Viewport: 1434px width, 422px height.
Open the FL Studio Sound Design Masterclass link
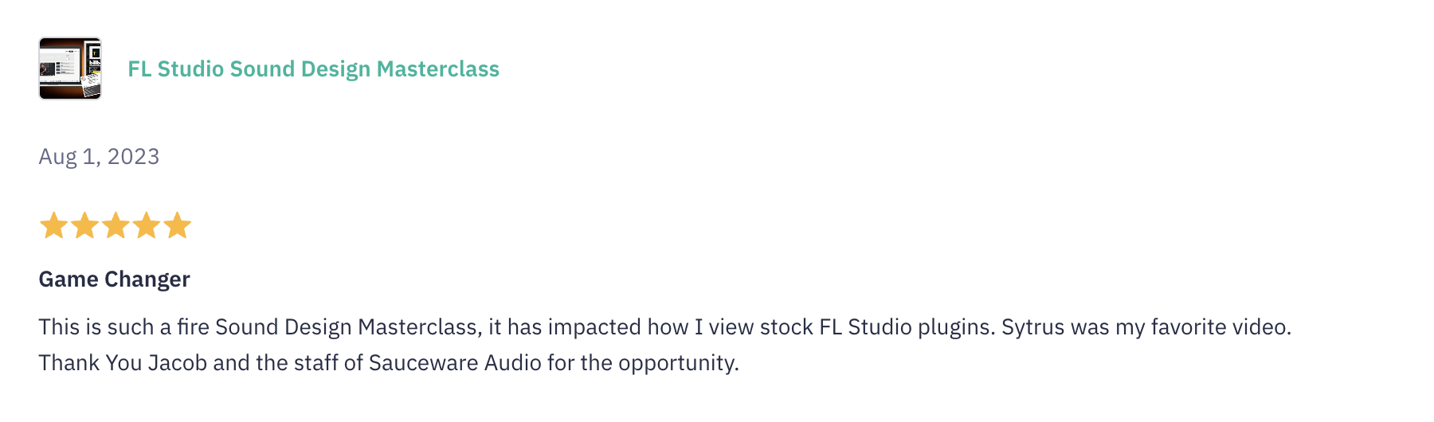[x=314, y=69]
